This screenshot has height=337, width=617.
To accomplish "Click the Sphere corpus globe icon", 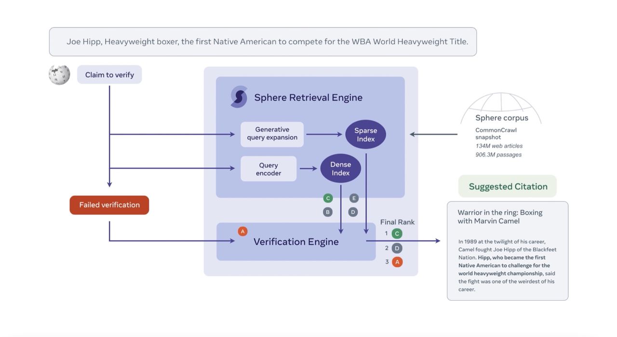I will click(501, 102).
